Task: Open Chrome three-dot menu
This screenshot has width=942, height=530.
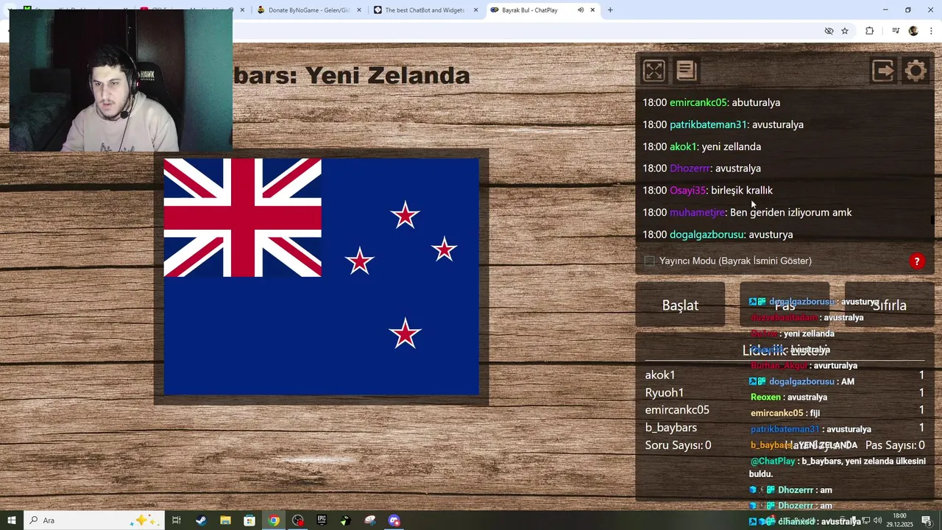Action: 931,31
